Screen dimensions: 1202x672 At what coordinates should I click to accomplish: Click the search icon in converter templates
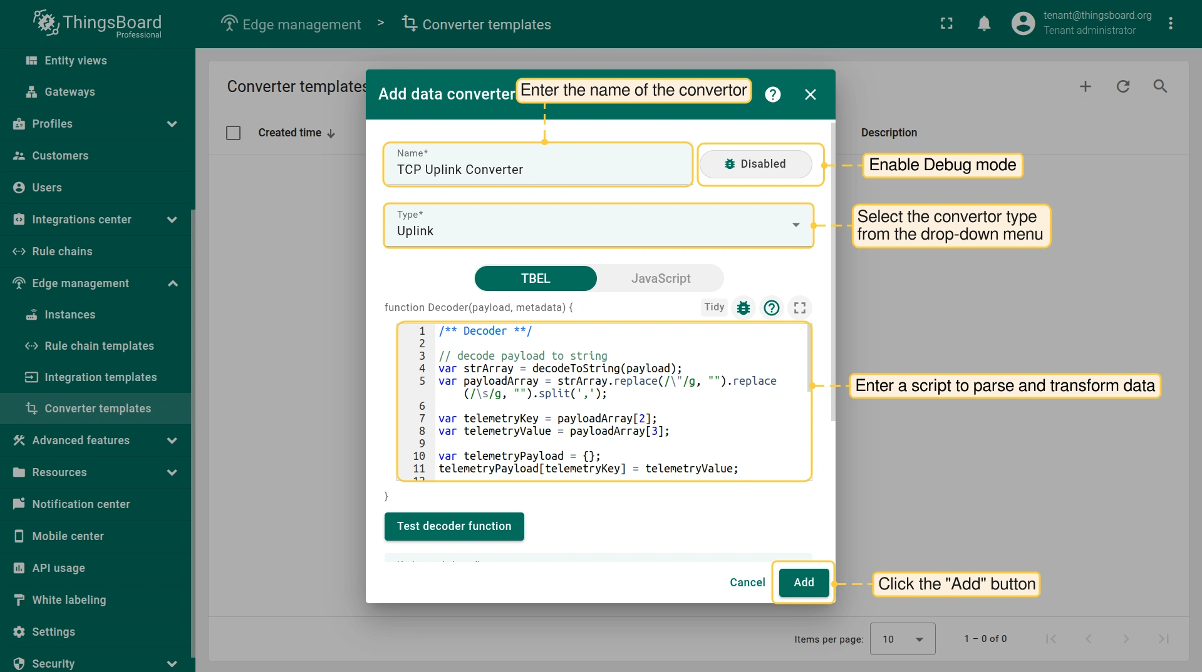(1160, 86)
